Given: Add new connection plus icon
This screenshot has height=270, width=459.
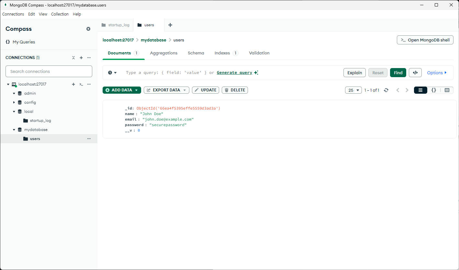Looking at the screenshot, I should [x=81, y=58].
